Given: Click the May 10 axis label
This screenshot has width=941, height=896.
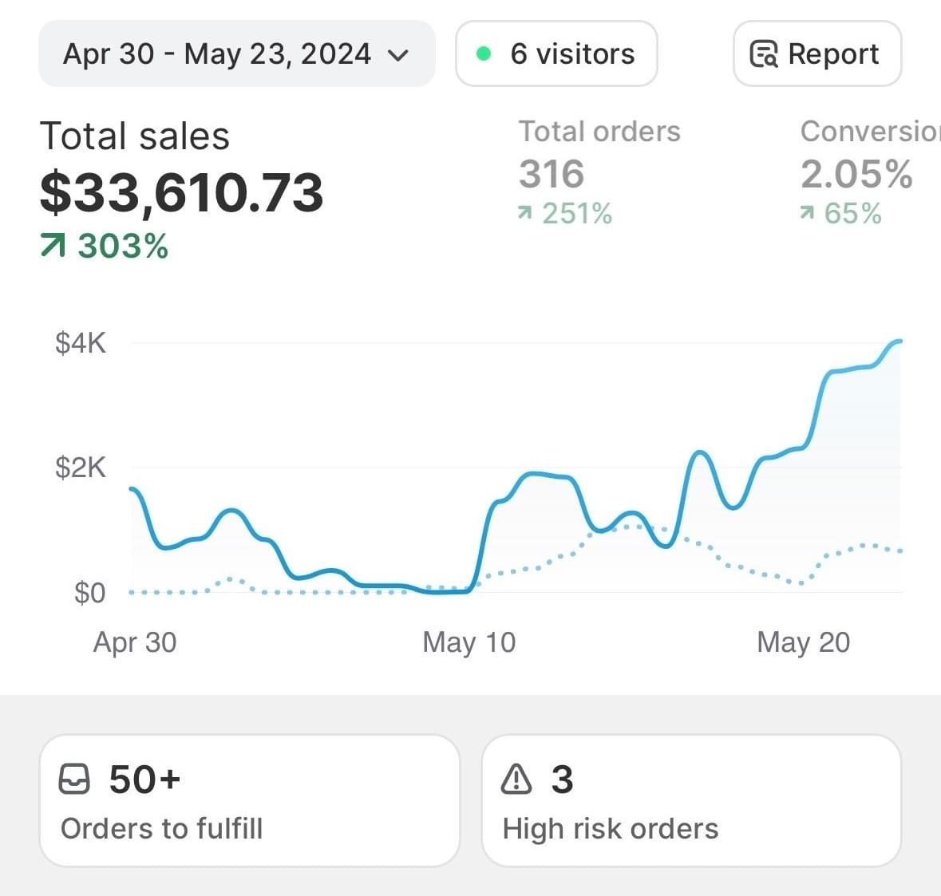Looking at the screenshot, I should tap(469, 642).
